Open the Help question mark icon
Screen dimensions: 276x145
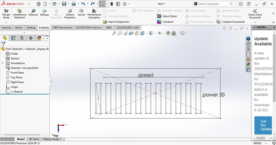[x=248, y=4]
